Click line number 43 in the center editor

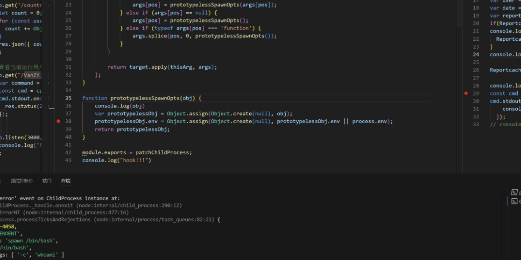(x=69, y=160)
